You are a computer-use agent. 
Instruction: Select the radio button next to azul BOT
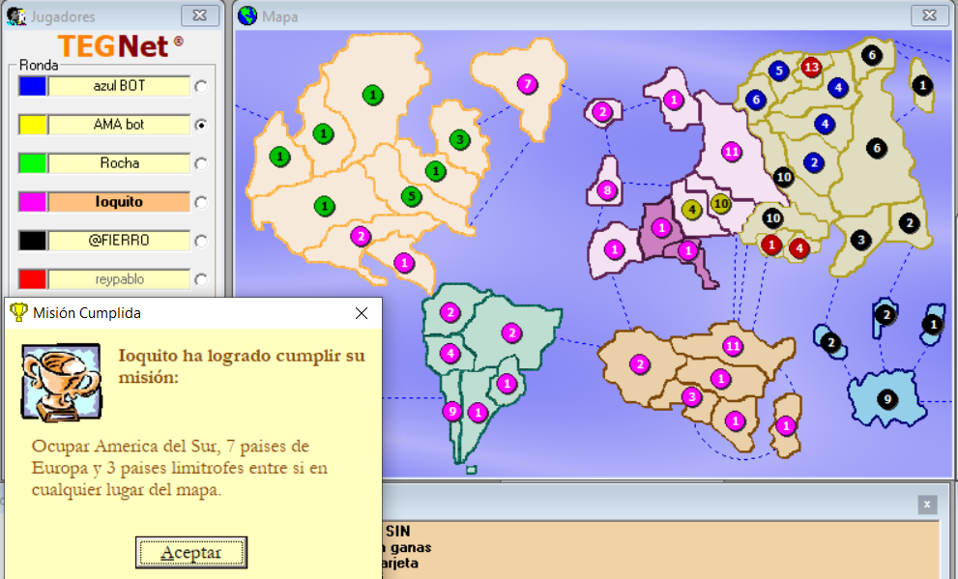point(201,86)
